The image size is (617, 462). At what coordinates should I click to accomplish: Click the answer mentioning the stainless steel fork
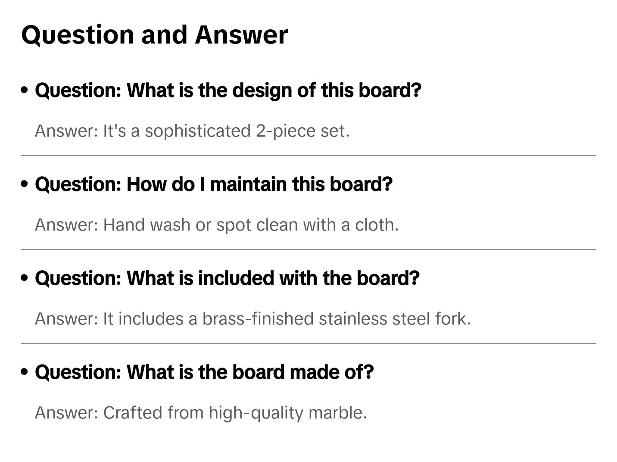[253, 319]
